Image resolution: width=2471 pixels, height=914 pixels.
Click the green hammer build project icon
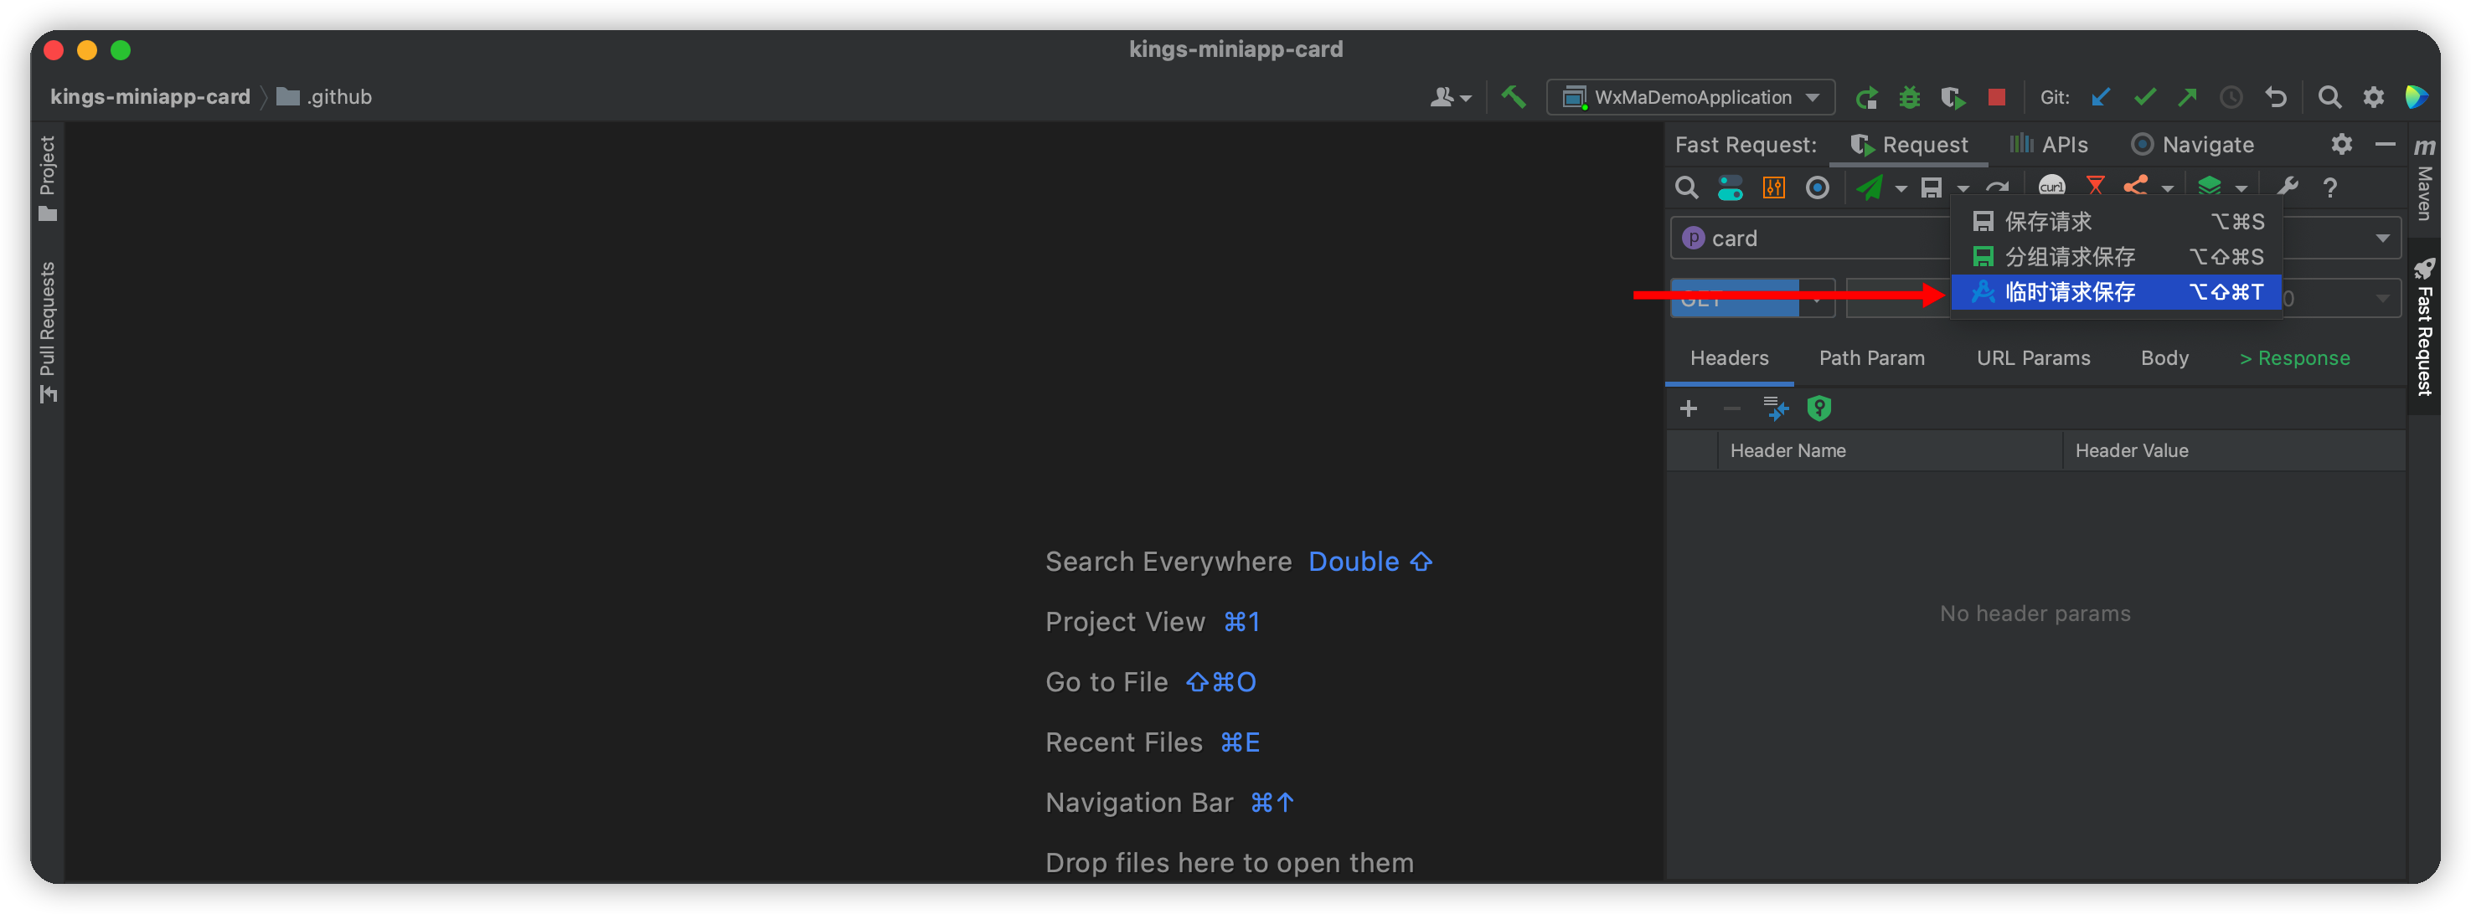coord(1514,97)
